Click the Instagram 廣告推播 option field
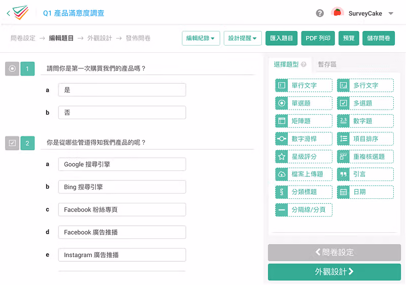Viewport: 406px width, 285px height. [x=122, y=255]
